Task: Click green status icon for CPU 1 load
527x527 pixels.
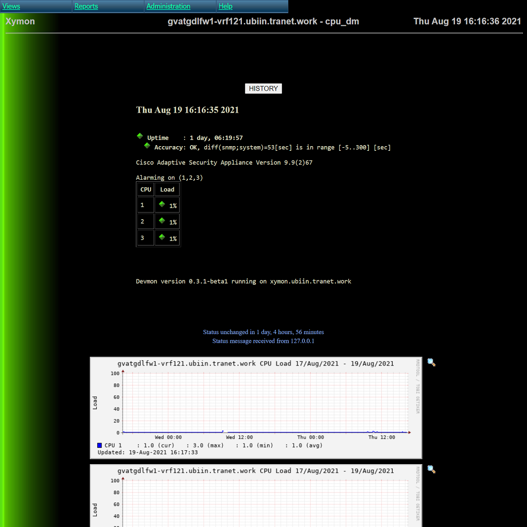Action: click(x=162, y=204)
